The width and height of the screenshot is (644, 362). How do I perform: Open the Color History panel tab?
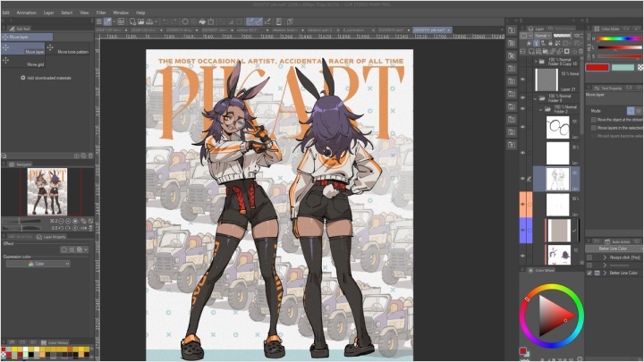(55, 342)
